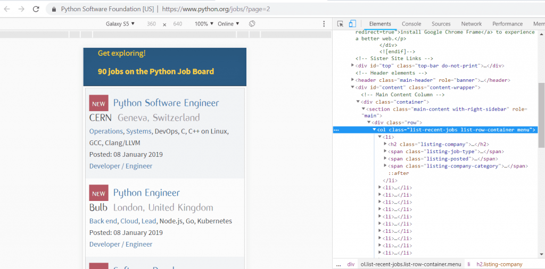Switch to the Network tab
Image resolution: width=545 pixels, height=269 pixels.
click(472, 24)
